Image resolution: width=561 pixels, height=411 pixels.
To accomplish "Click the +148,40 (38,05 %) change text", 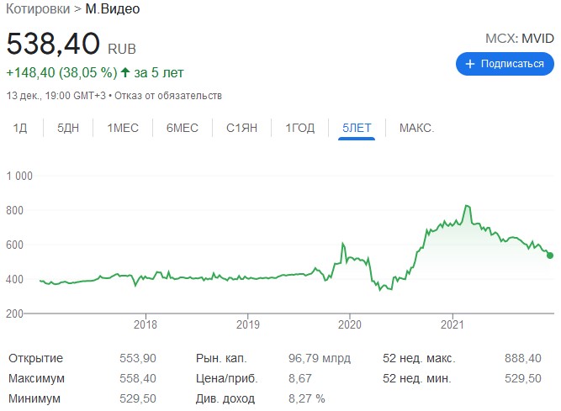I will [x=61, y=72].
